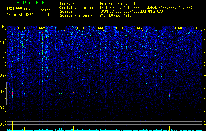Click the 1551 time marker

coord(21,28)
